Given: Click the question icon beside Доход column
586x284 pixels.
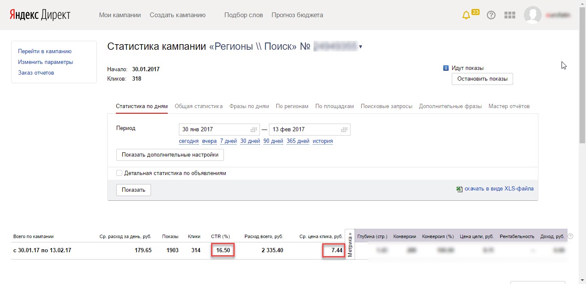Looking at the screenshot, I should [570, 236].
